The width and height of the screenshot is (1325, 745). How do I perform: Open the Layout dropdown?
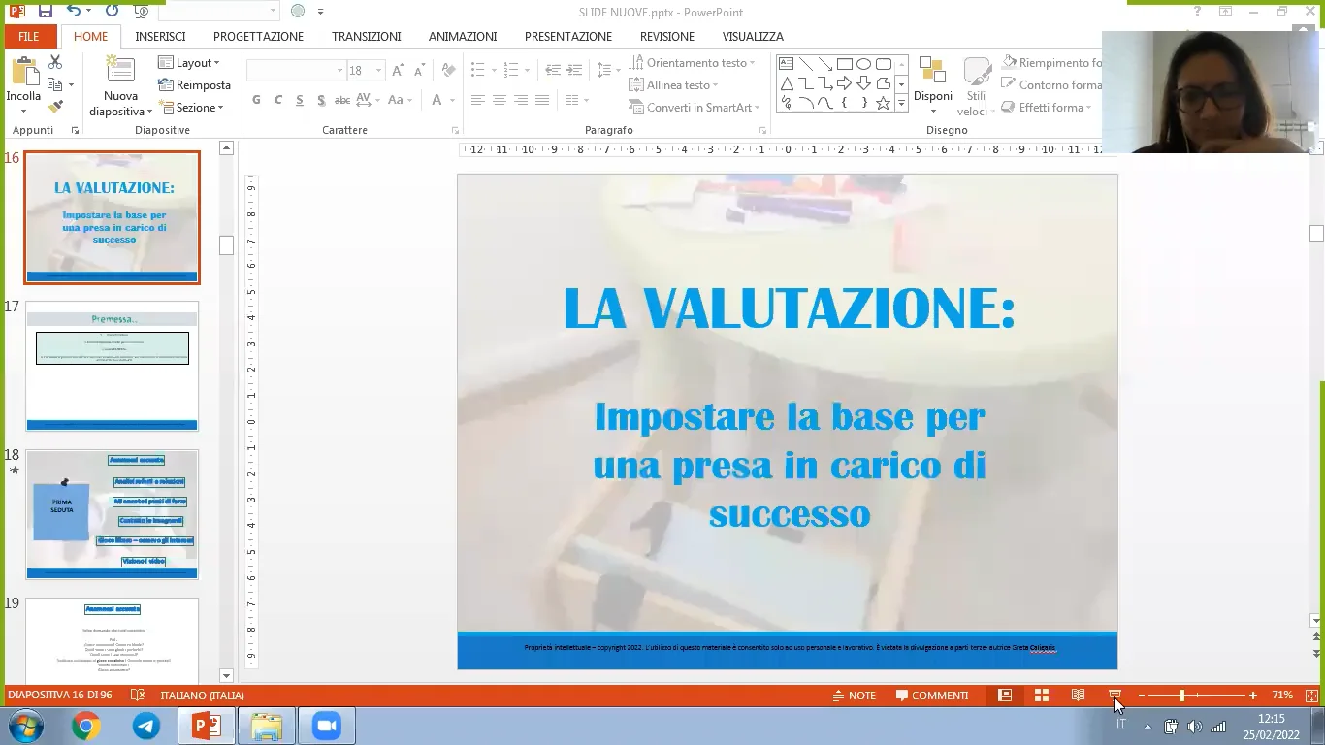click(189, 63)
